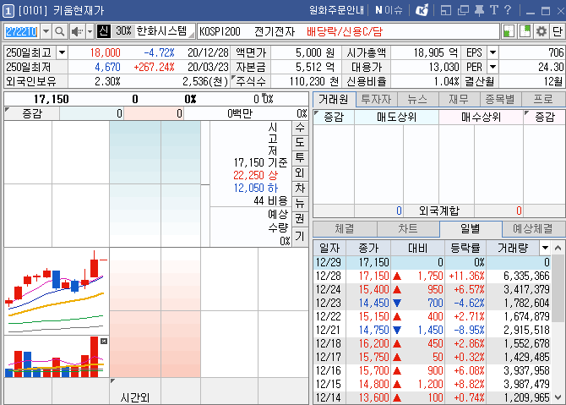Click the 투 side button

tap(300, 157)
